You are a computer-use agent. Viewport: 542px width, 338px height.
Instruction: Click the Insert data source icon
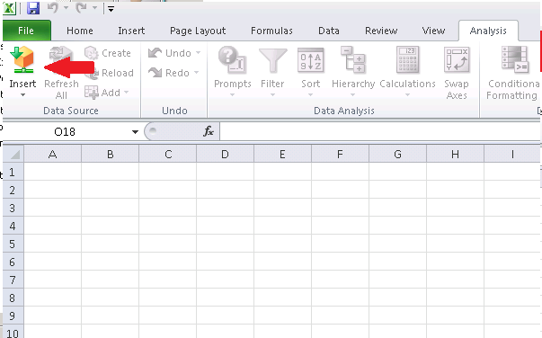pos(22,59)
